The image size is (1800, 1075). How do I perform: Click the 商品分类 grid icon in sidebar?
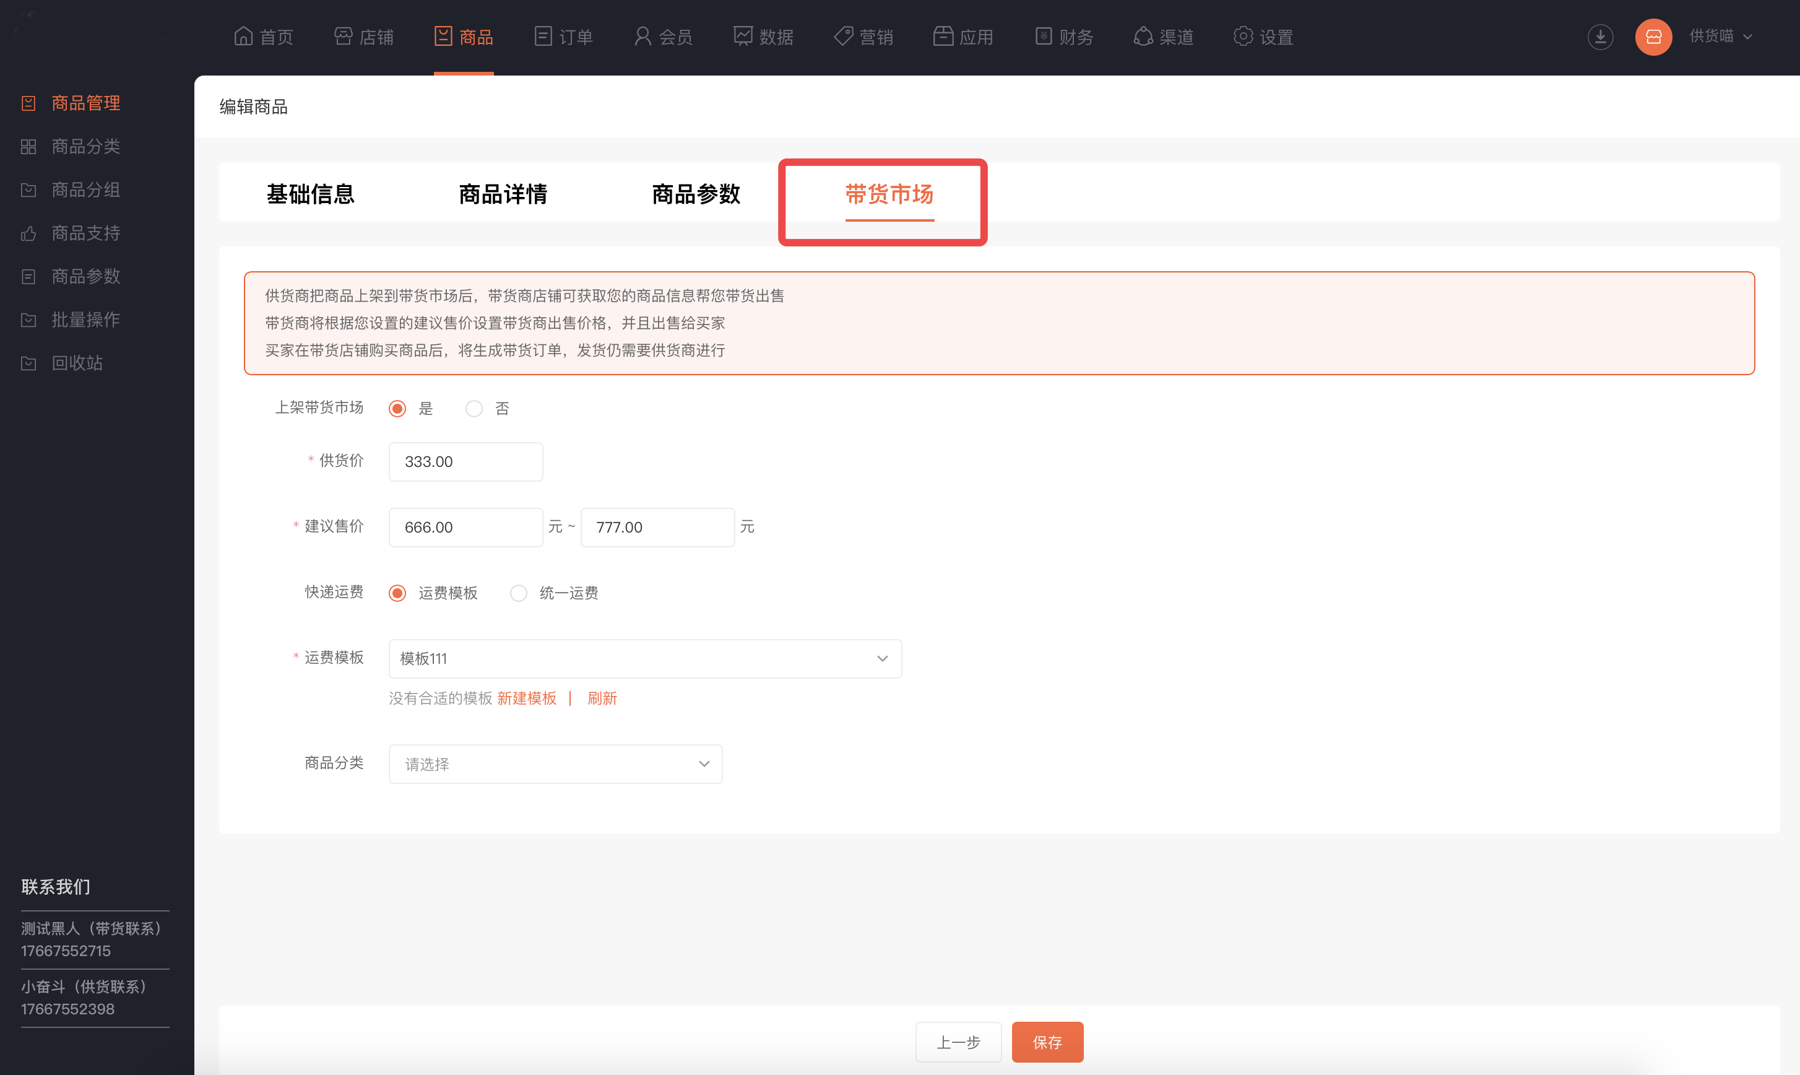coord(28,146)
